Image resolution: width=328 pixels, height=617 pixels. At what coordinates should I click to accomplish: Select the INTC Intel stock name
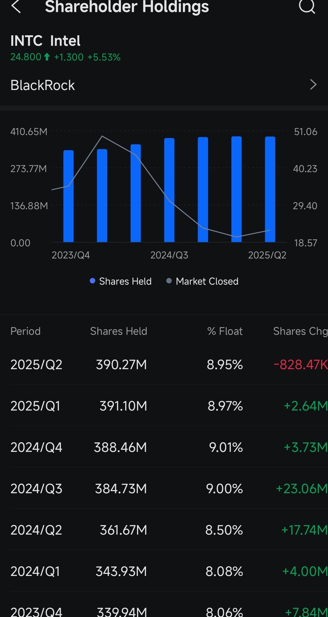click(46, 41)
